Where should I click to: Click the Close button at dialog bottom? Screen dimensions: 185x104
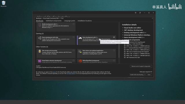149,75
